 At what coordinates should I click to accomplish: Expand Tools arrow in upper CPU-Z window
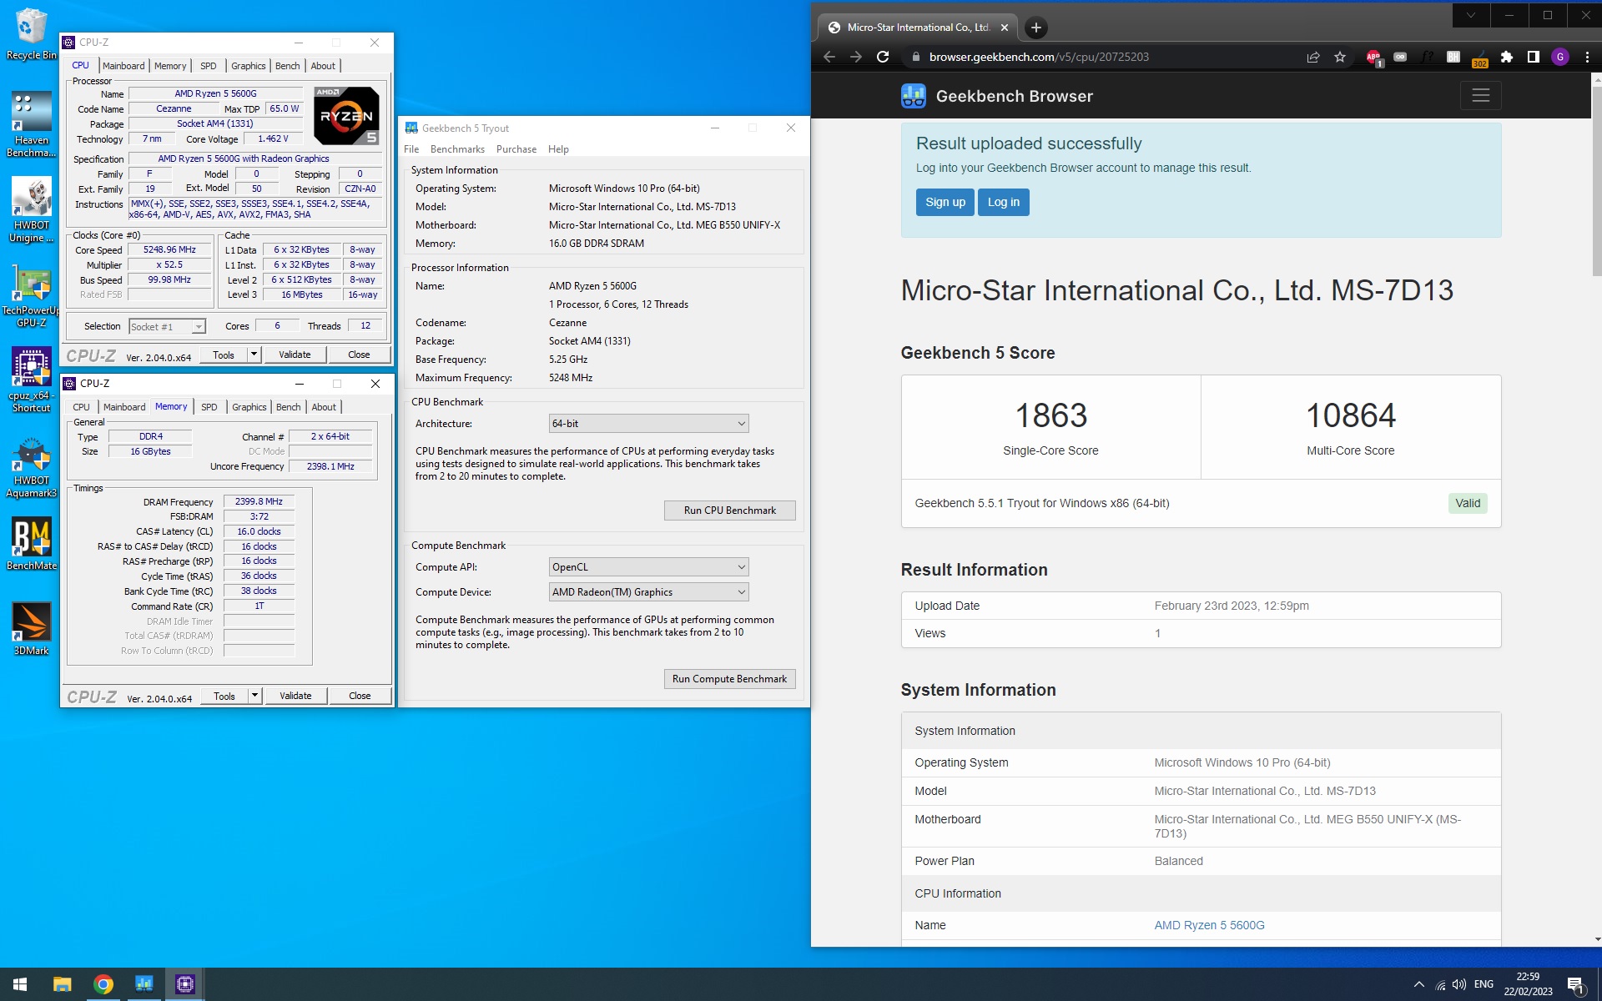(254, 355)
